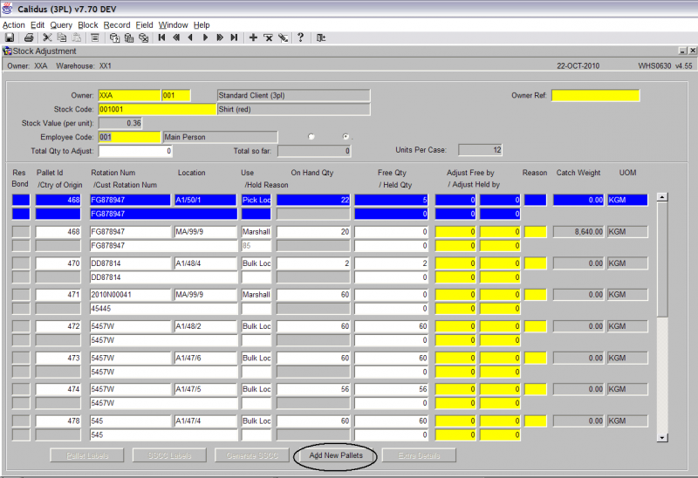Click the next block double-arrow icon

click(x=220, y=38)
